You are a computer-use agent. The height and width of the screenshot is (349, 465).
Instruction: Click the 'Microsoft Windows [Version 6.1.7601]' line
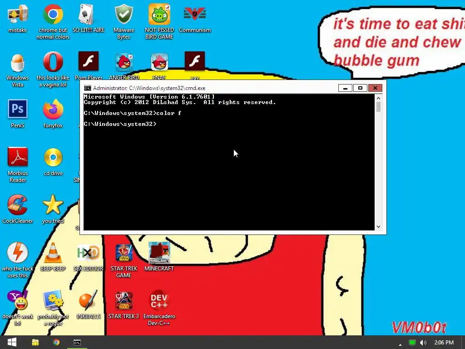tap(149, 97)
